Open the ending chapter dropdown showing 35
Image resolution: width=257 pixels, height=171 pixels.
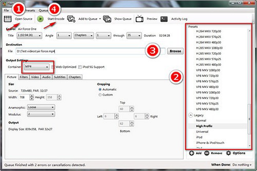click(x=134, y=35)
